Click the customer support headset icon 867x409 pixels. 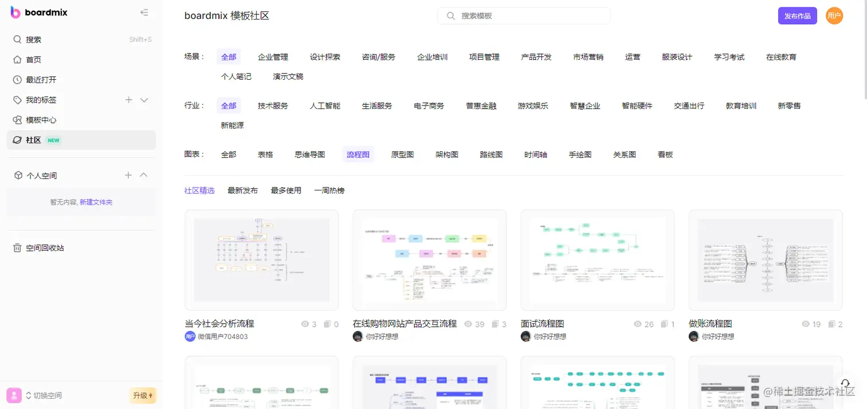(845, 383)
